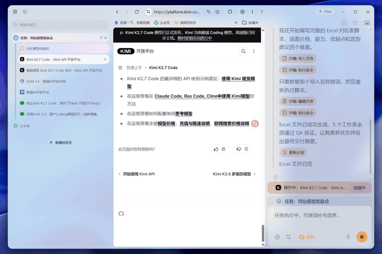The width and height of the screenshot is (382, 254).
Task: Open Kimi platform header more options
Action: click(x=254, y=51)
